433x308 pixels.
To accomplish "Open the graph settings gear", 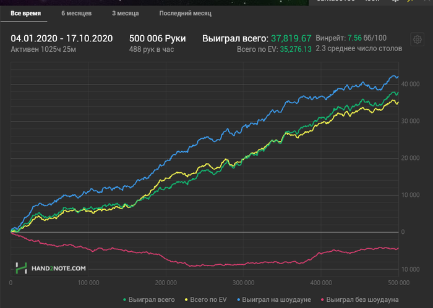I will (418, 40).
